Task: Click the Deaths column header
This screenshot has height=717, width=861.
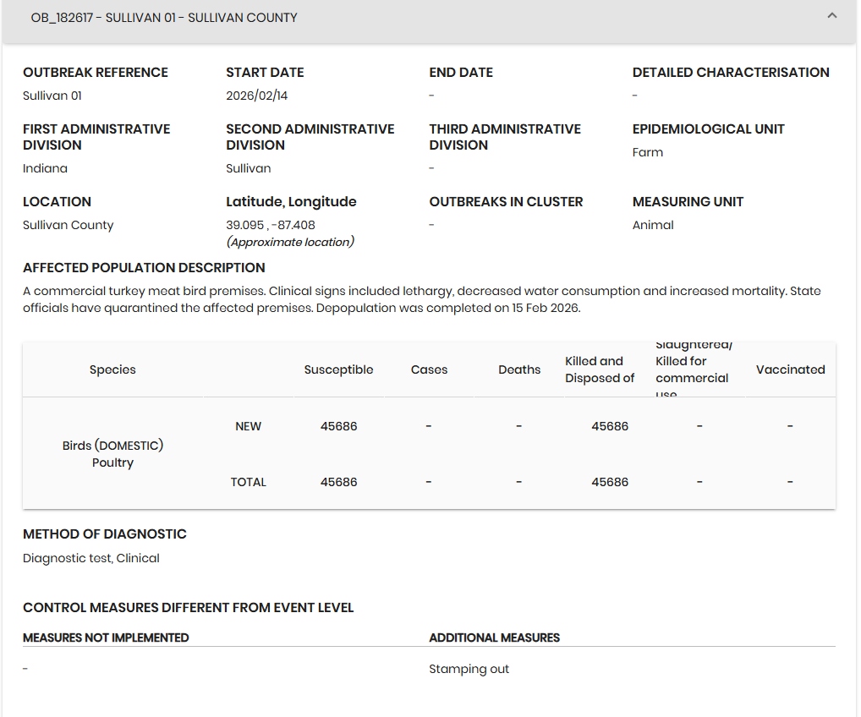Action: [519, 369]
